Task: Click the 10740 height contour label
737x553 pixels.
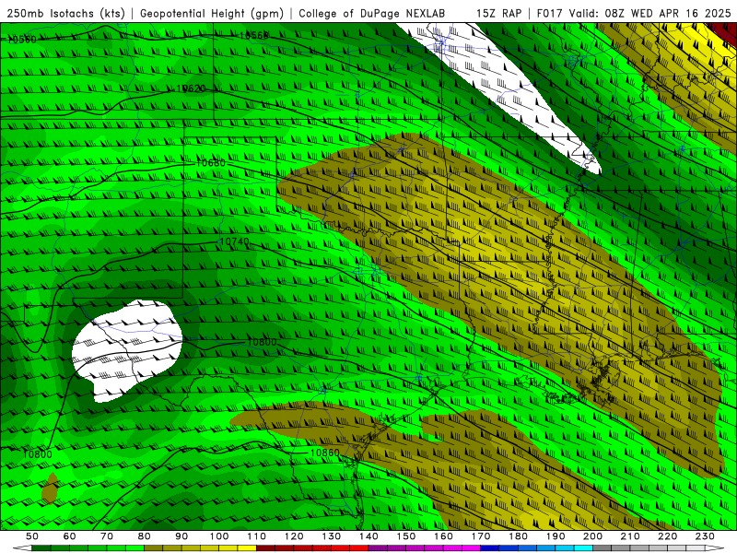Action: [234, 241]
